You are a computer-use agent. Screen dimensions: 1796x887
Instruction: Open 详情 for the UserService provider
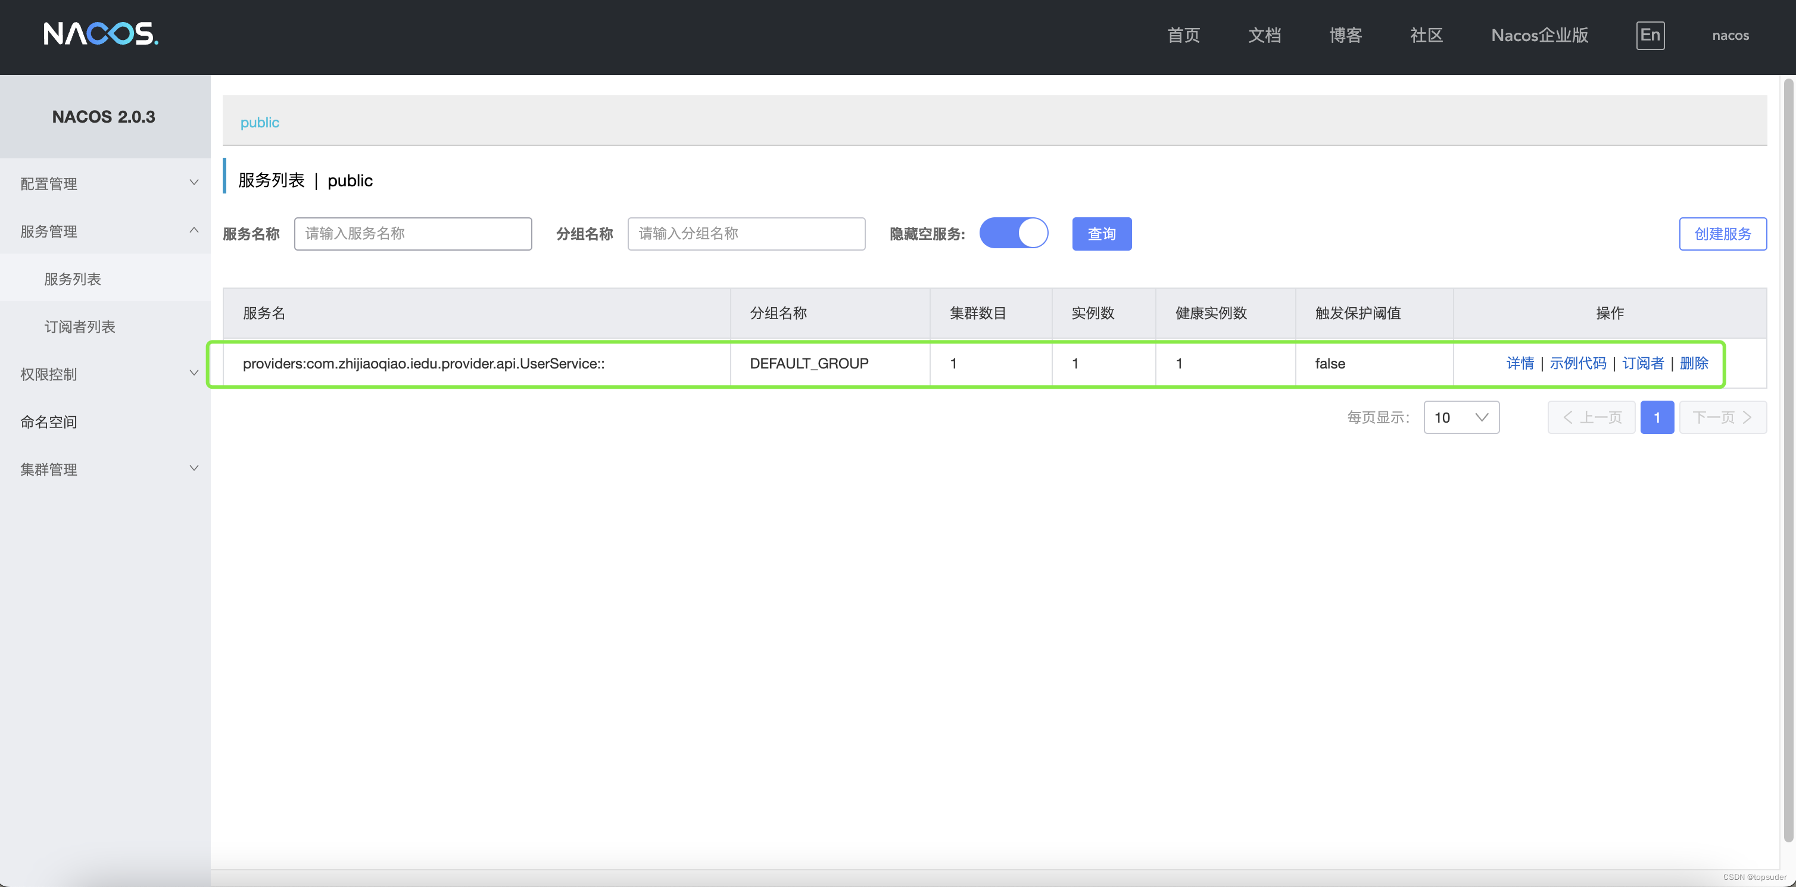click(1521, 363)
